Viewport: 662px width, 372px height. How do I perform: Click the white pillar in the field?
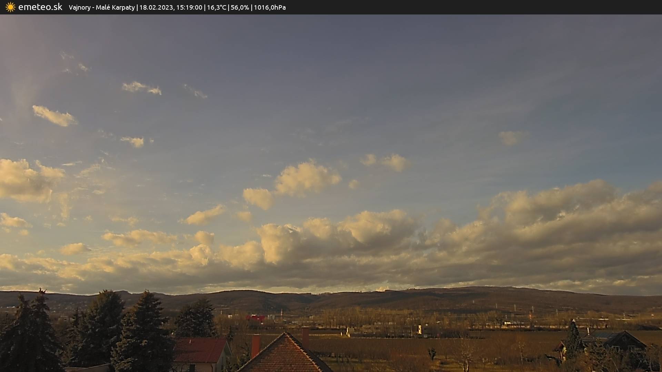pyautogui.click(x=420, y=329)
